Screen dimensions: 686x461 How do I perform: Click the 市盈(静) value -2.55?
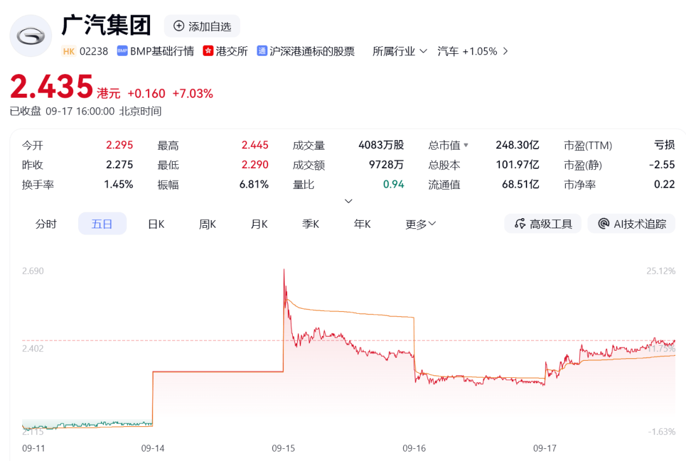click(x=662, y=165)
